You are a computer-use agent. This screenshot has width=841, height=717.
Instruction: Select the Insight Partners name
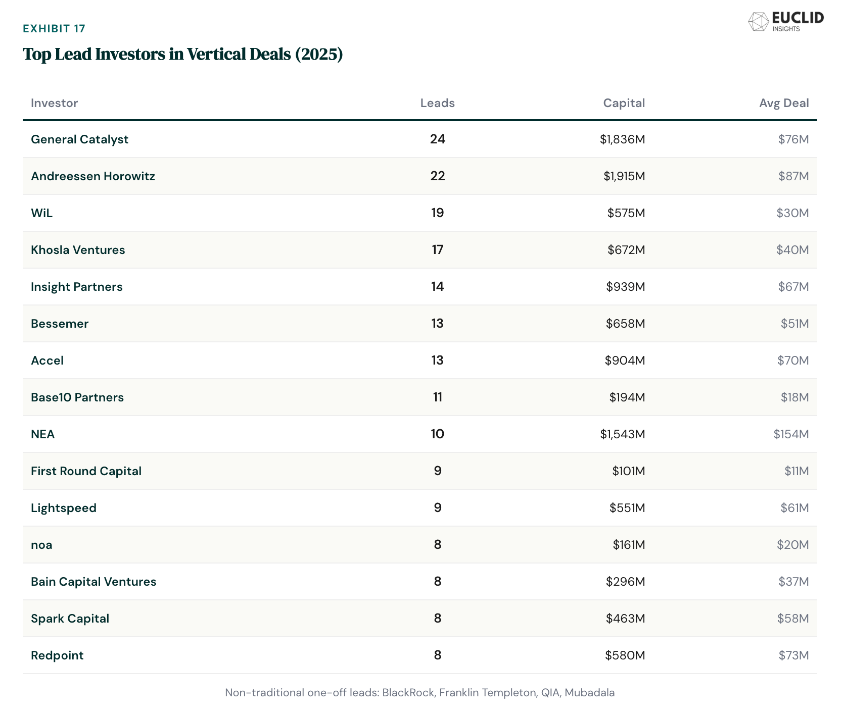point(77,287)
